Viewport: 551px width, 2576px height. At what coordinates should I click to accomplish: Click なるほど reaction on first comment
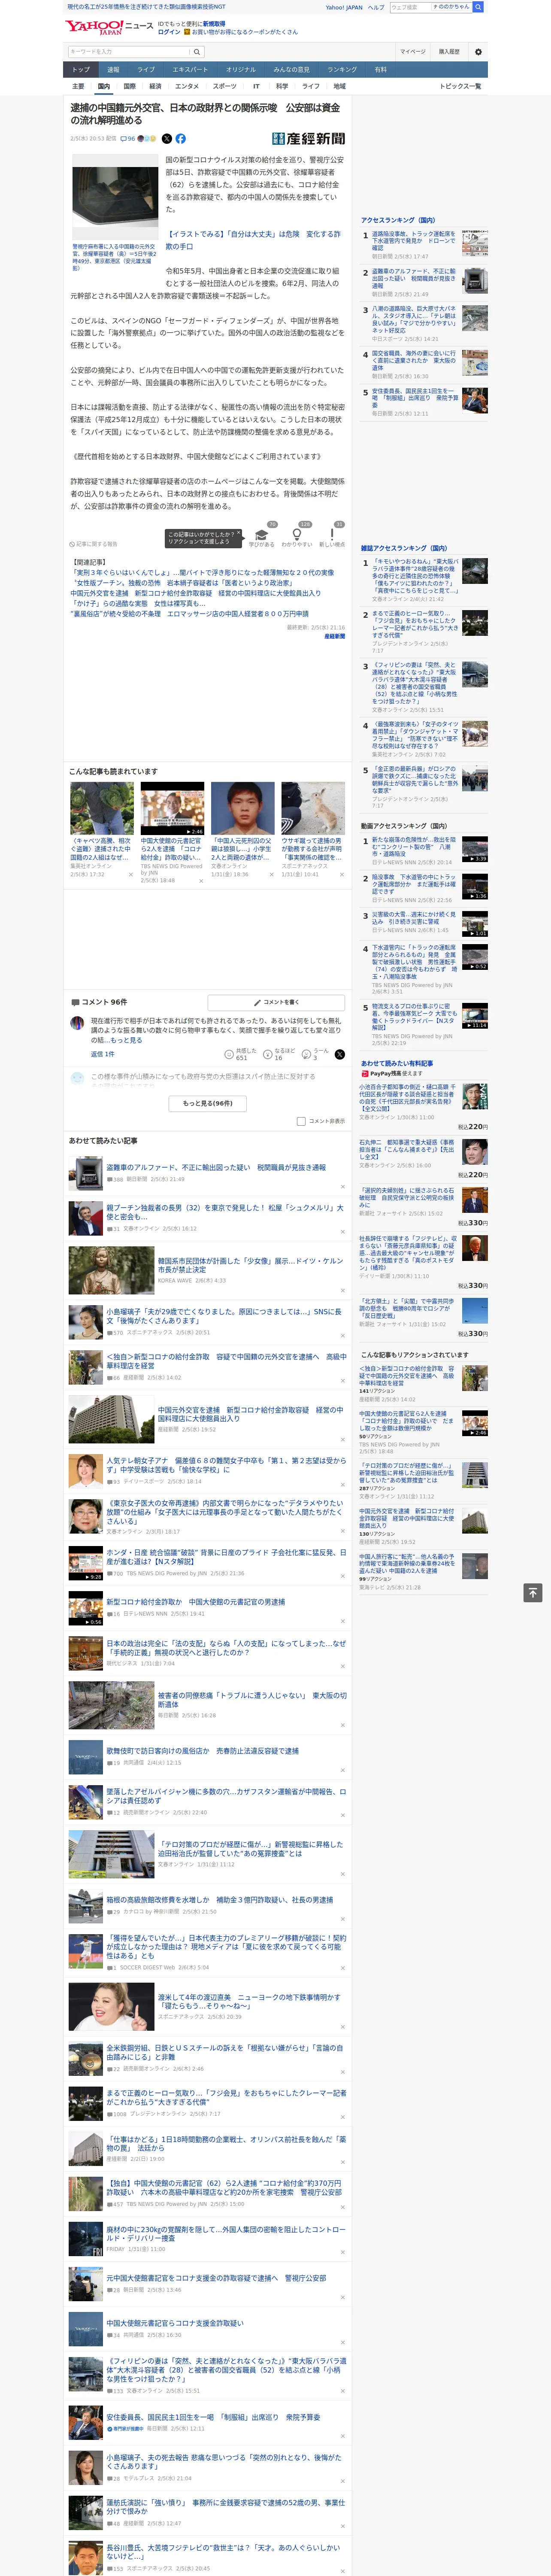pos(279,1054)
